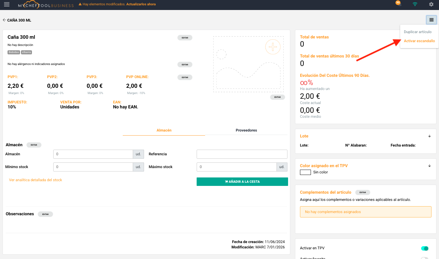Click the Sin color swatch box

[x=305, y=172]
